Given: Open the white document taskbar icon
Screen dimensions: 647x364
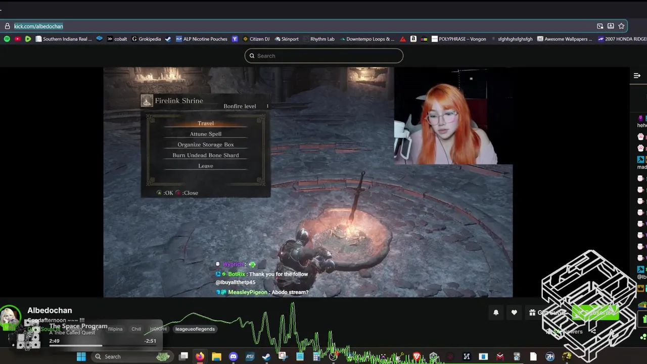Looking at the screenshot, I should tap(533, 356).
